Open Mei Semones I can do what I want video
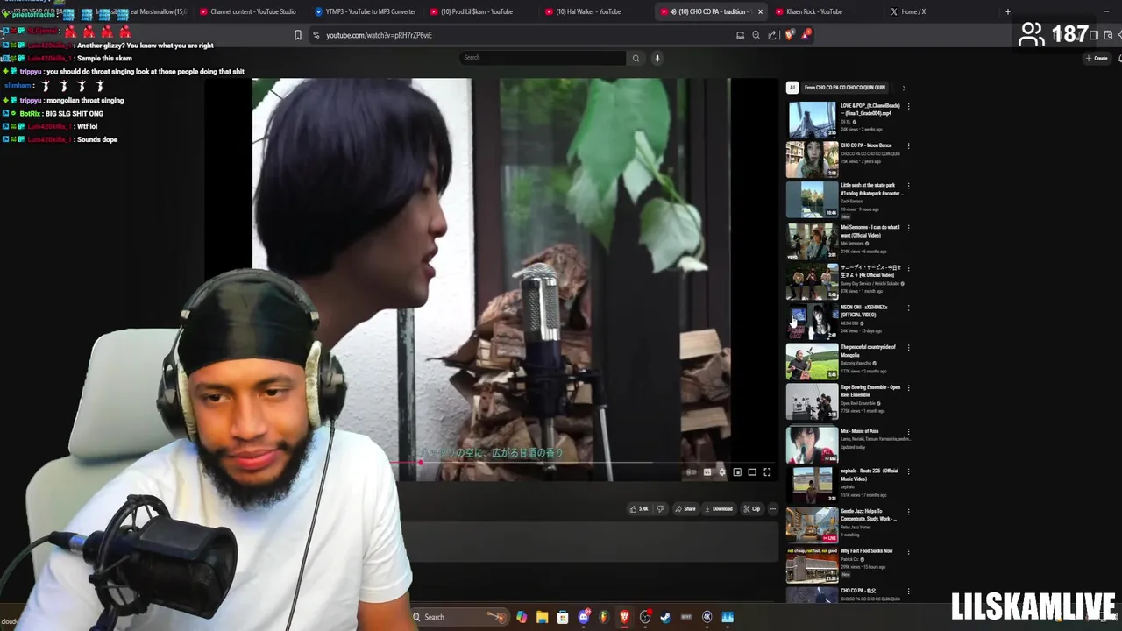This screenshot has height=631, width=1122. tap(812, 241)
